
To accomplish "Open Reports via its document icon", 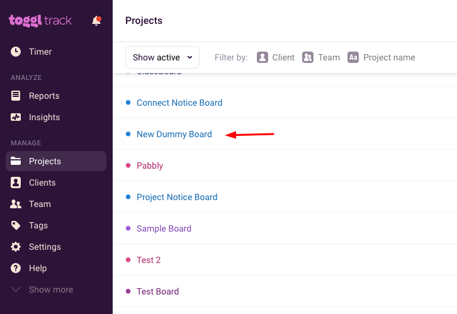I will (x=16, y=96).
